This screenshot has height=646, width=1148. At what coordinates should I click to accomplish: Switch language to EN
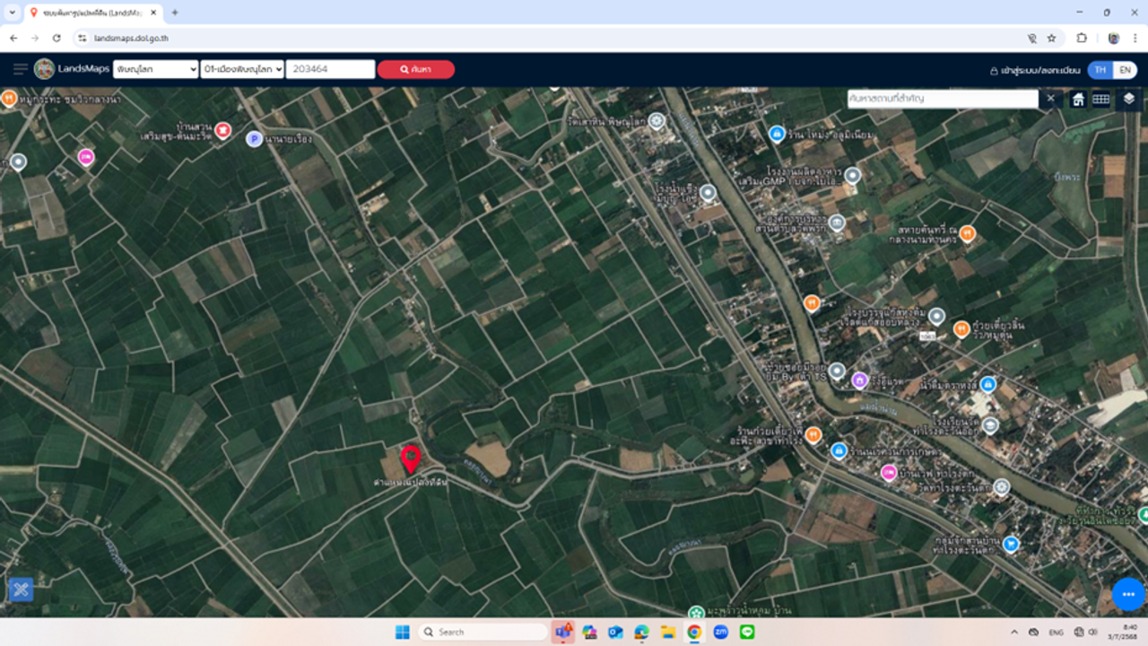1124,70
